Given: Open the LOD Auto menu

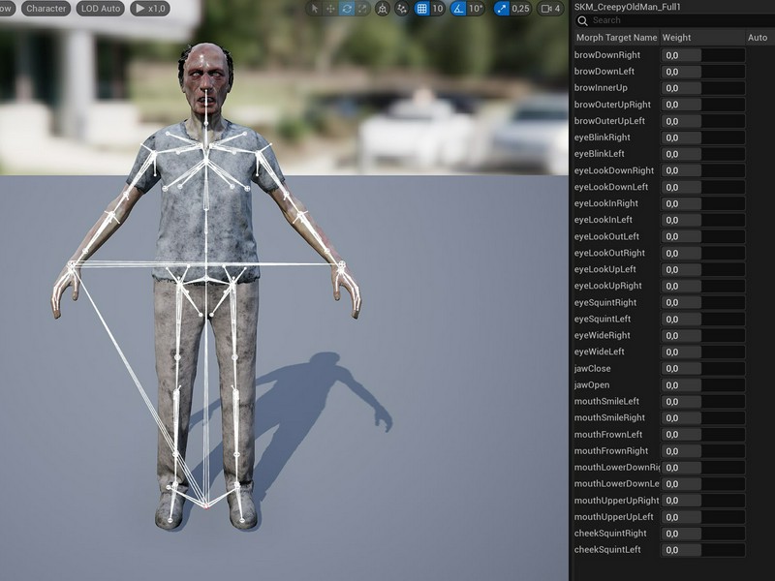Looking at the screenshot, I should (x=101, y=9).
